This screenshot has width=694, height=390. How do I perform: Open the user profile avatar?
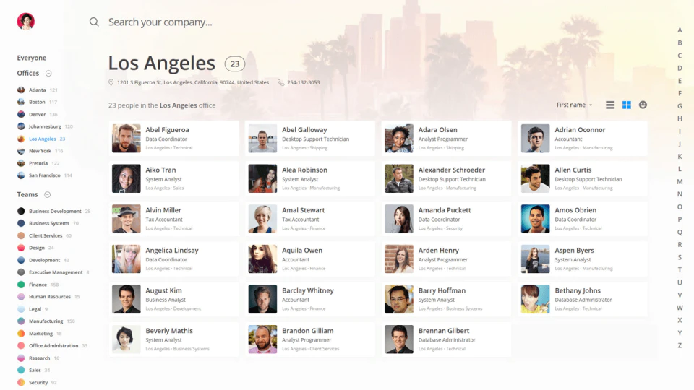pyautogui.click(x=26, y=21)
